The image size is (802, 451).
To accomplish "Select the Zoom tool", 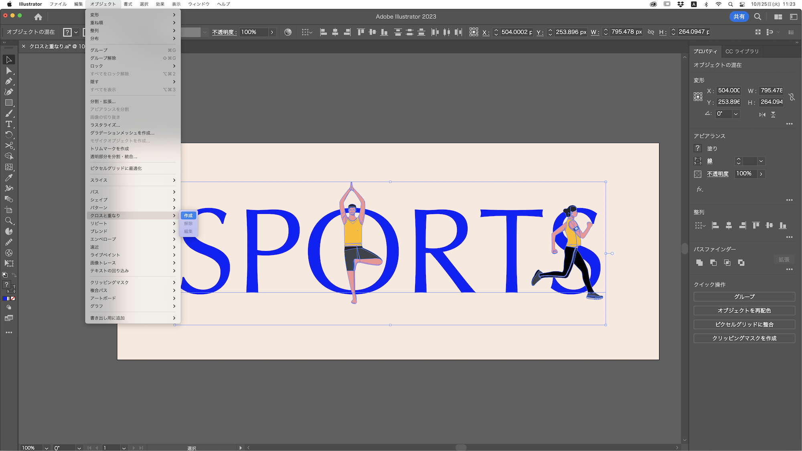I will click(9, 221).
